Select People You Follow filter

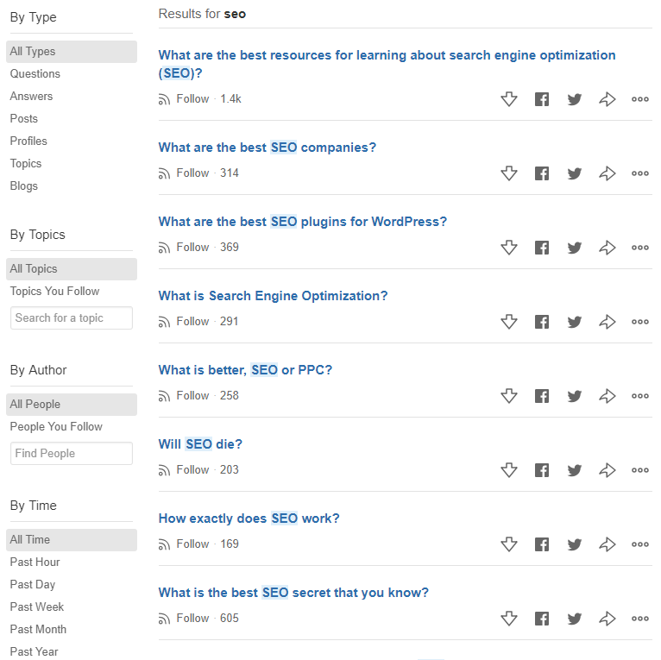point(56,427)
